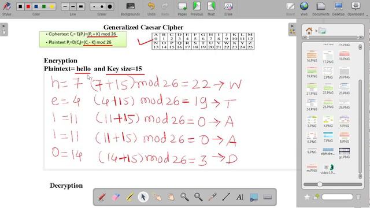Toggle the Stylus palette button
The height and width of the screenshot is (208, 370).
point(6,8)
